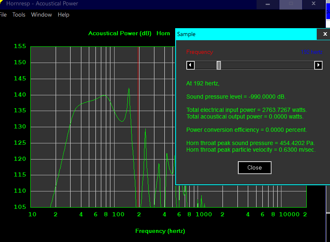Click the red 'Frequency' label
The height and width of the screenshot is (242, 330).
point(200,52)
